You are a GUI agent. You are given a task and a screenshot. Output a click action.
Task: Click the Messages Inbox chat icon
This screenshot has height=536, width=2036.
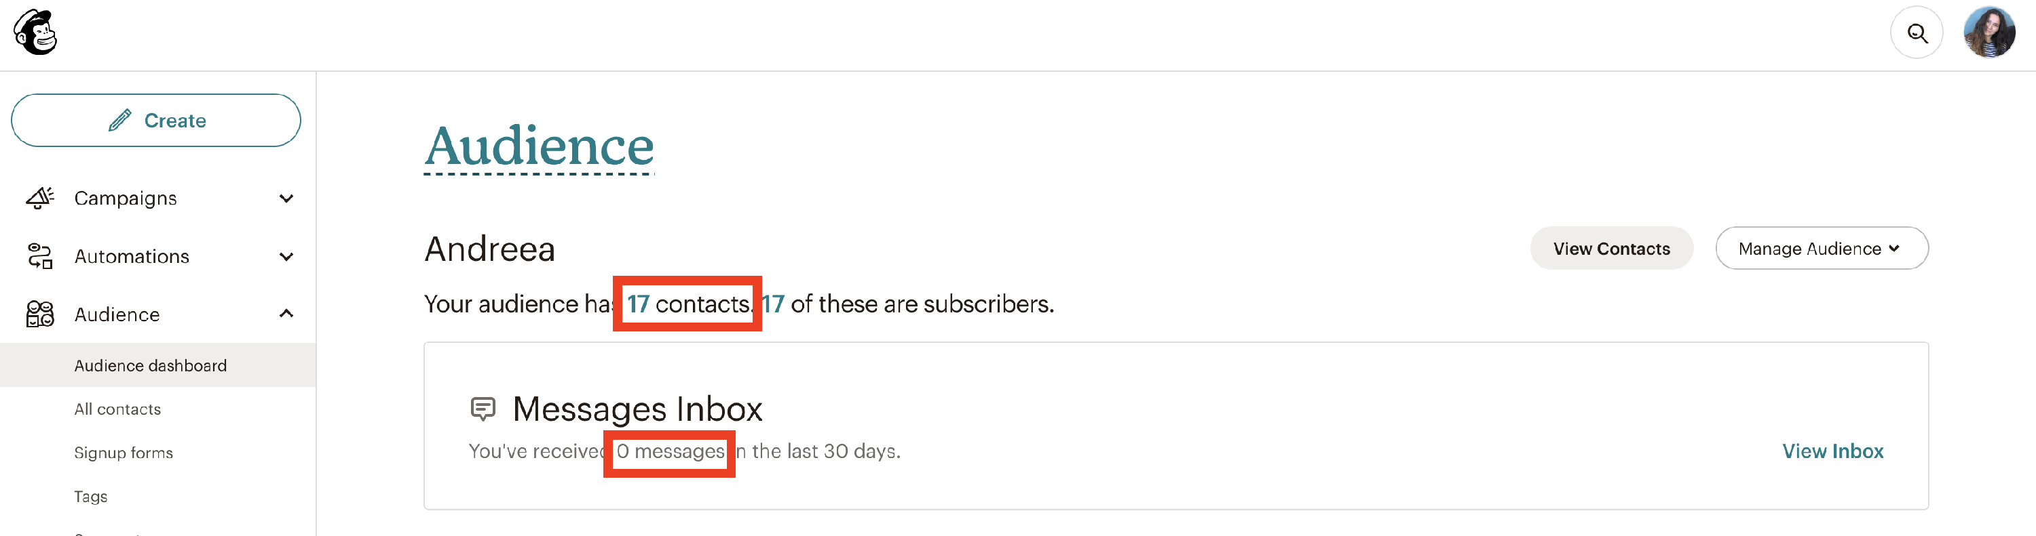pyautogui.click(x=483, y=408)
